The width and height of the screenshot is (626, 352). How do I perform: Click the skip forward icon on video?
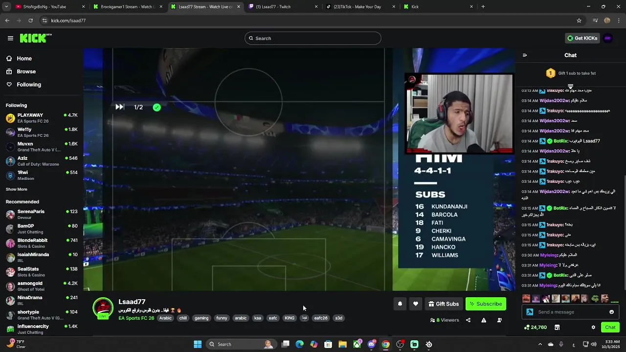120,107
